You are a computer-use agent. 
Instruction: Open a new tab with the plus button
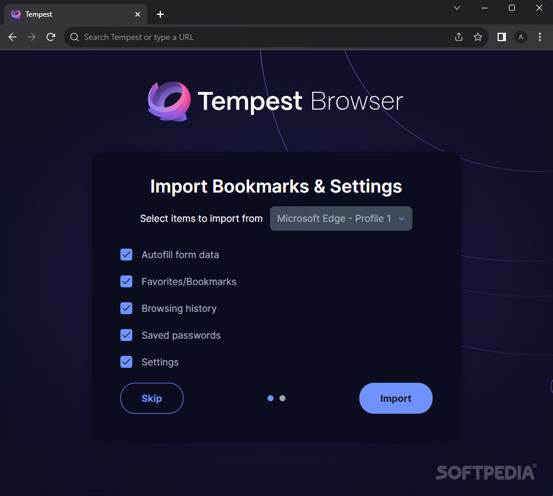(160, 14)
